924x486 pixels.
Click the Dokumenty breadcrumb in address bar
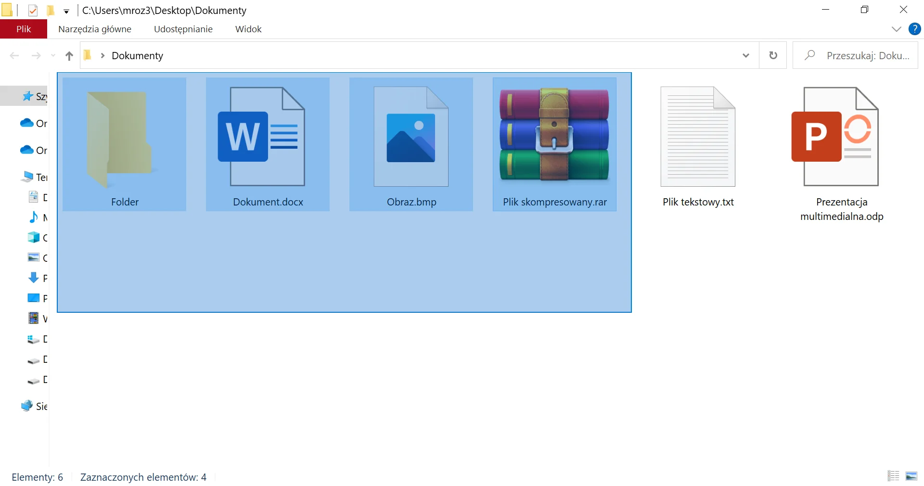click(x=138, y=56)
